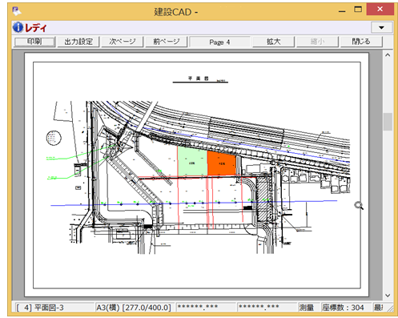Open 出力設定 output settings
The height and width of the screenshot is (318, 398).
point(78,42)
